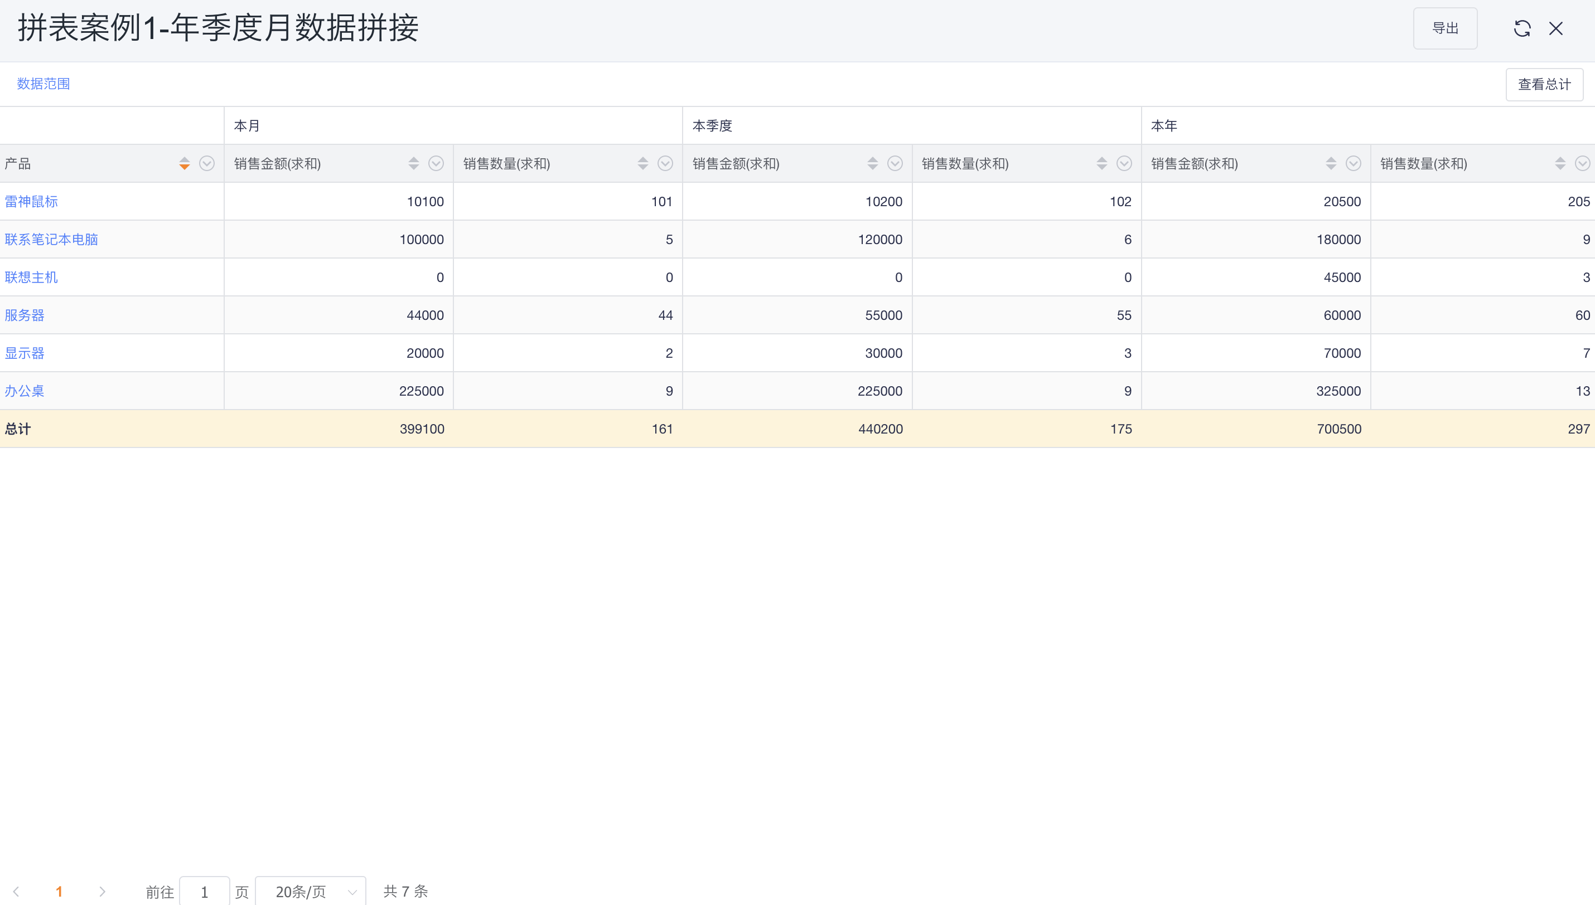Click the report title 拼表案例1-年季度月数据拼接
Viewport: 1595px width, 905px height.
tap(217, 28)
